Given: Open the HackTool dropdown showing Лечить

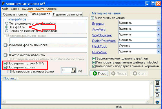Looking at the screenshot, I should tap(159, 46).
